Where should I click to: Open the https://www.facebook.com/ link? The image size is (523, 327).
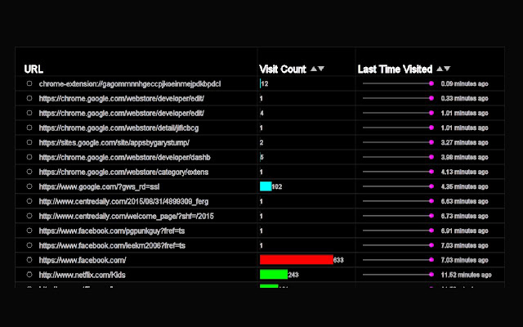tap(83, 260)
